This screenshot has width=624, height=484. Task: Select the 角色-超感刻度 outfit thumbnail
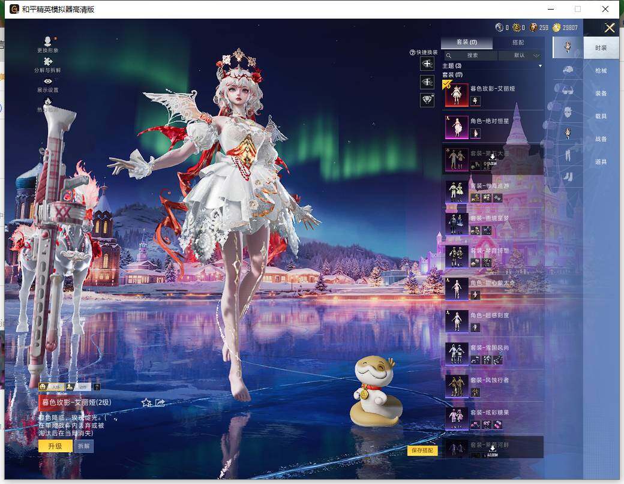point(457,321)
